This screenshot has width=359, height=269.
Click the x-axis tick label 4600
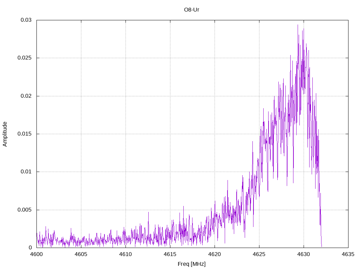coord(36,254)
